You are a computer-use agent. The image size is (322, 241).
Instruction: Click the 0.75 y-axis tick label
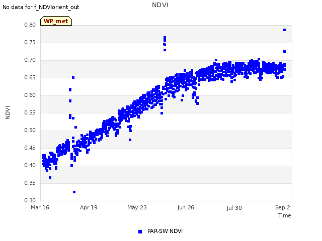coord(30,42)
